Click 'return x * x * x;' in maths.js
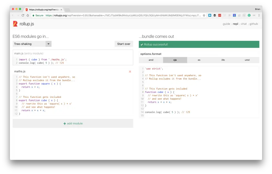The width and height of the screenshot is (272, 174). pos(33,111)
